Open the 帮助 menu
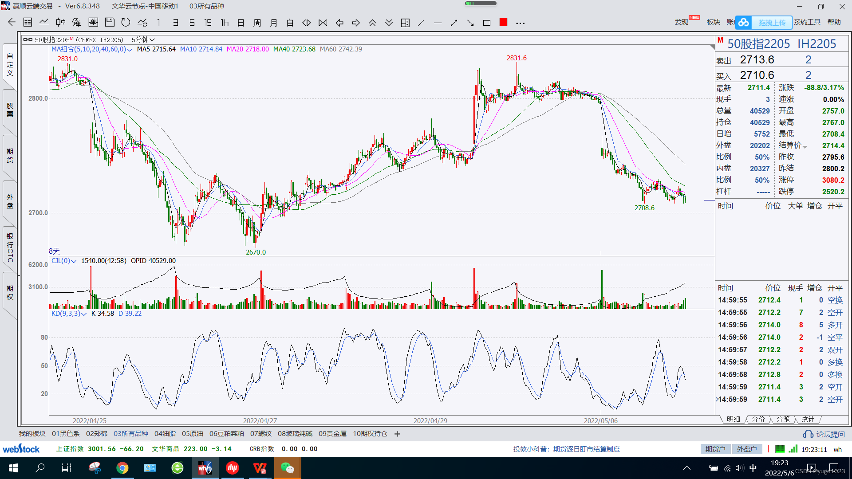Image resolution: width=852 pixels, height=479 pixels. 834,22
